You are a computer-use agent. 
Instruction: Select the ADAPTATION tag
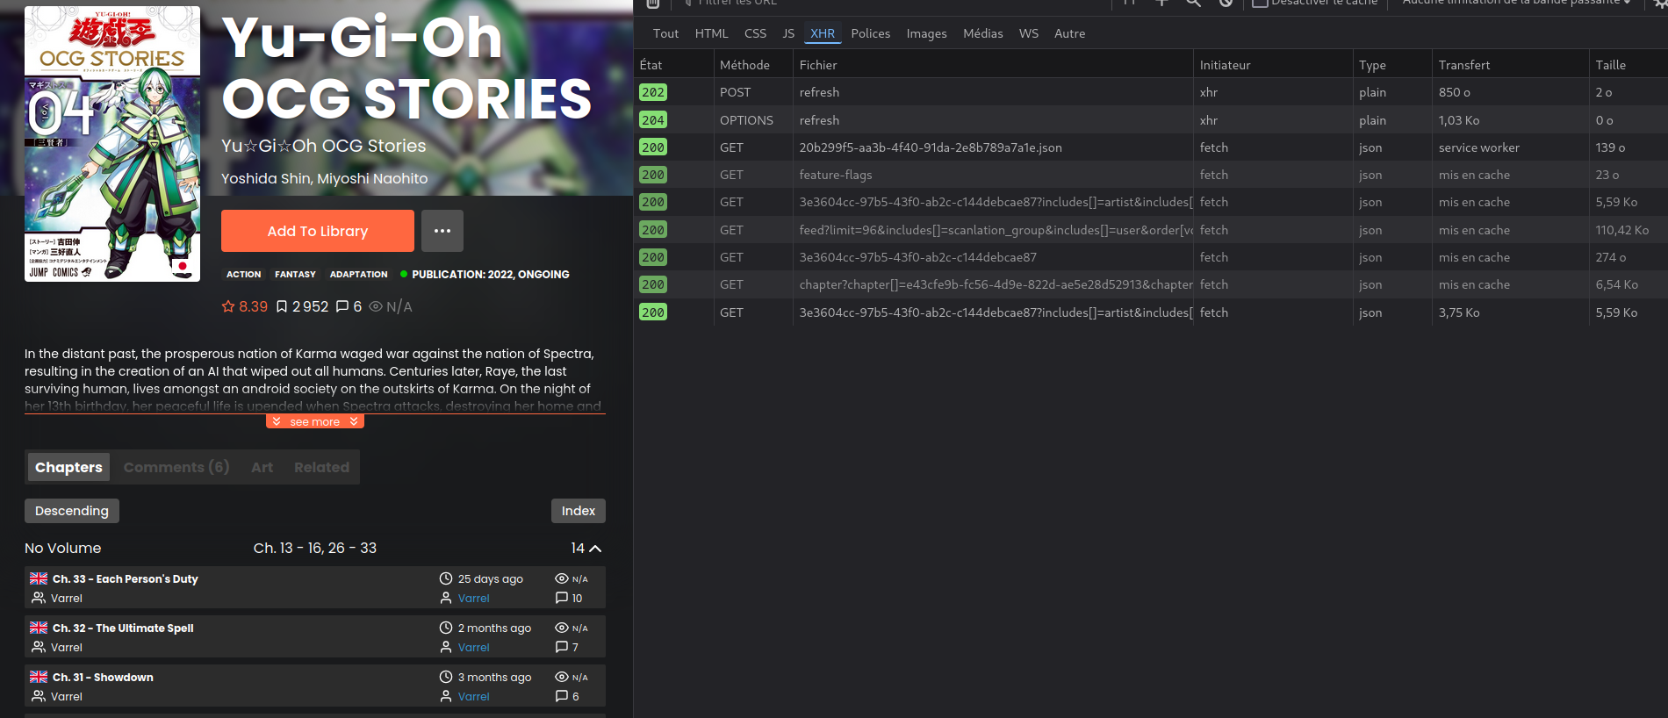point(359,275)
